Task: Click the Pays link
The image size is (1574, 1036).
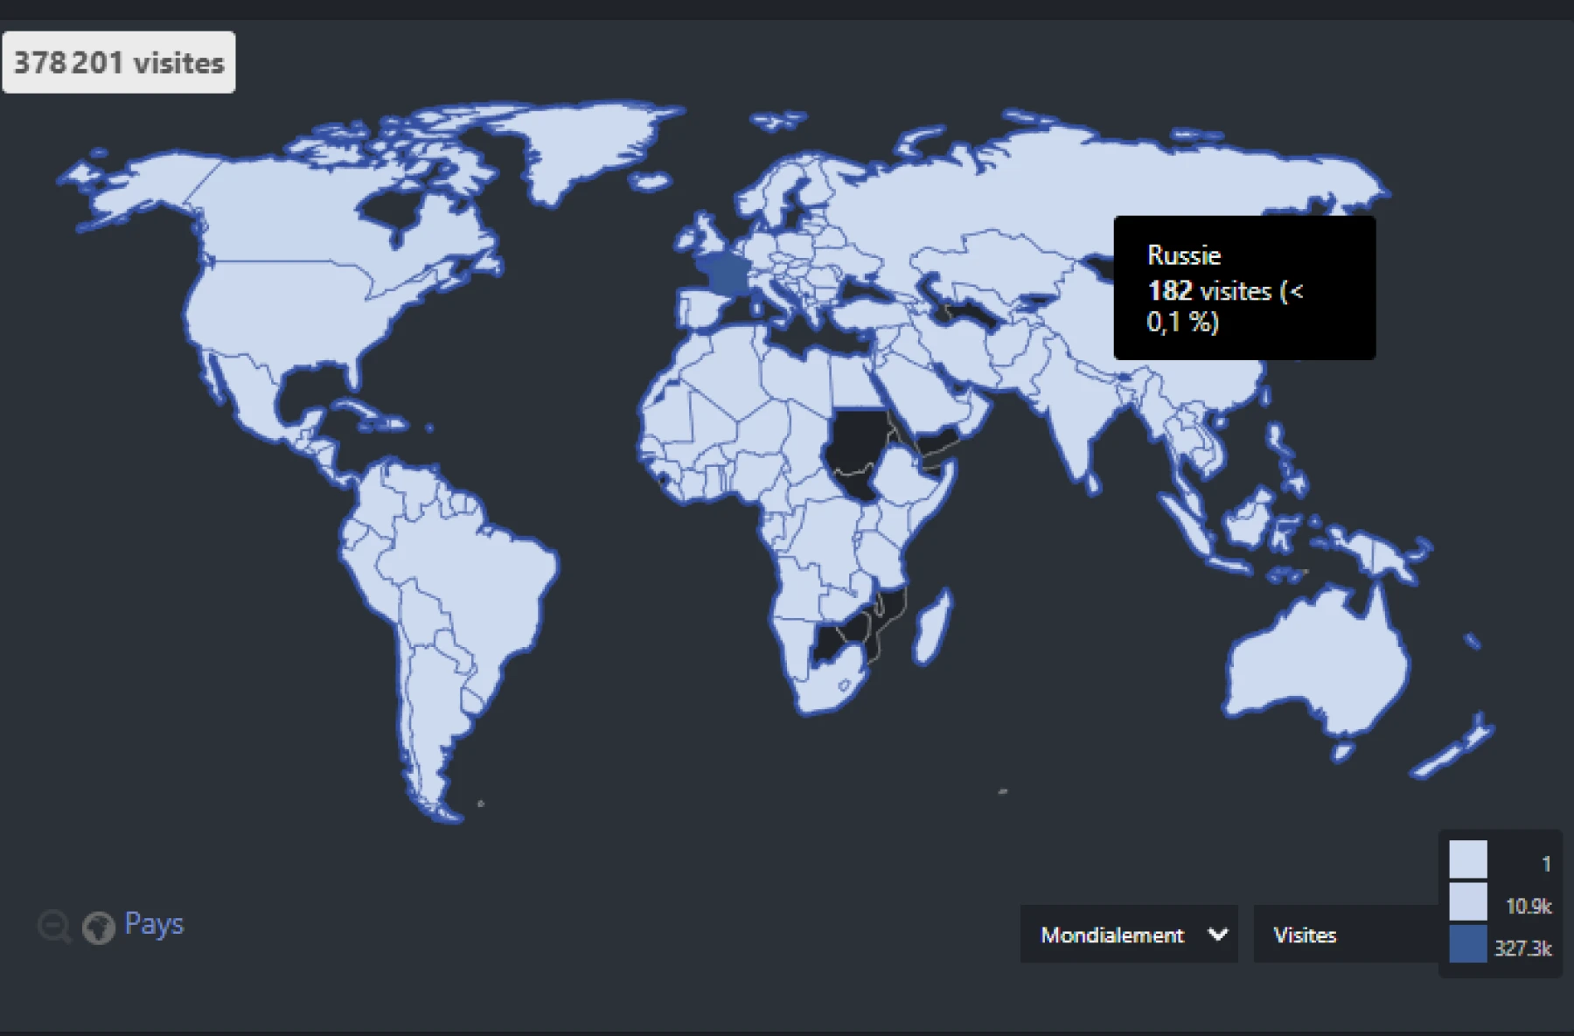Action: point(154,924)
